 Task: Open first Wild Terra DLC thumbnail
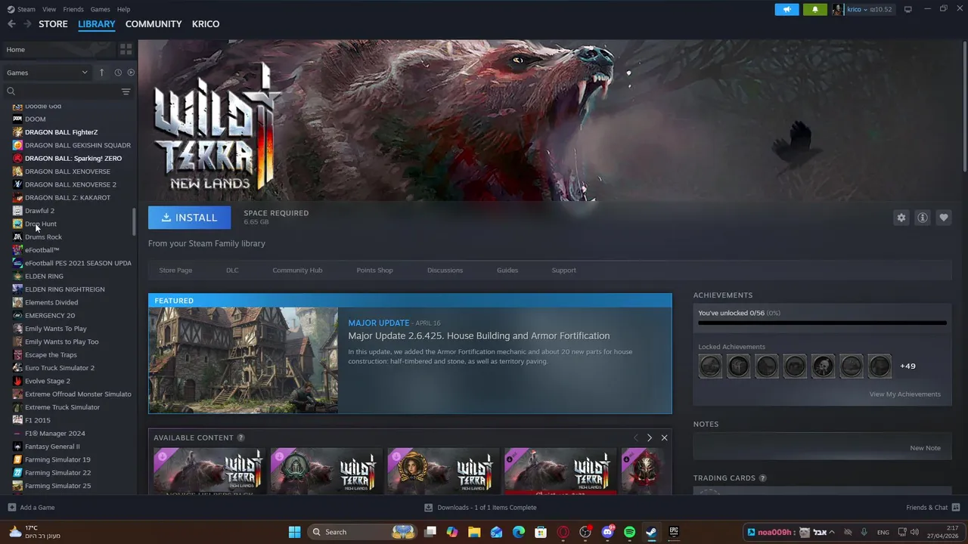tap(209, 471)
